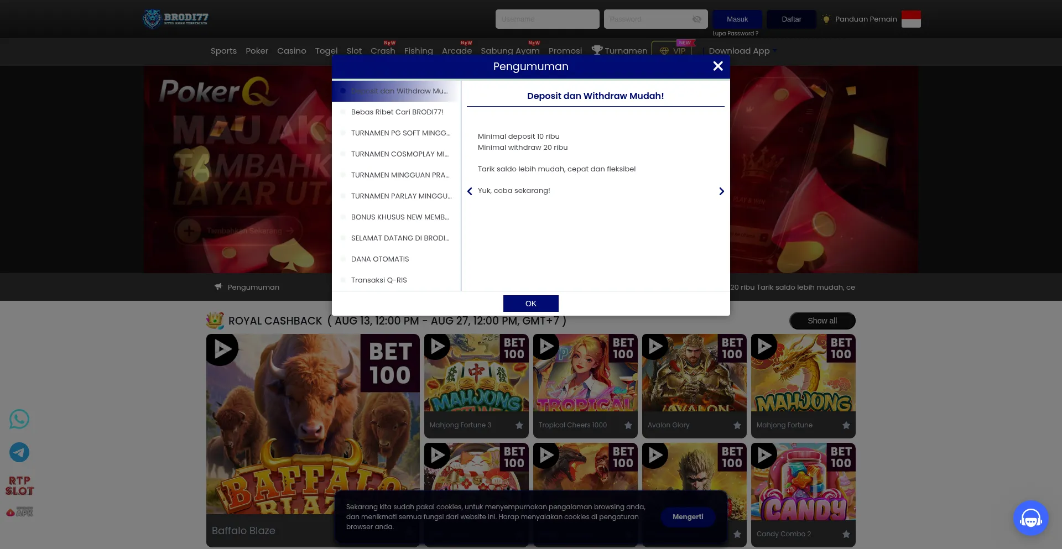The image size is (1062, 549).
Task: Open the RTP Slot icon
Action: coord(19,486)
